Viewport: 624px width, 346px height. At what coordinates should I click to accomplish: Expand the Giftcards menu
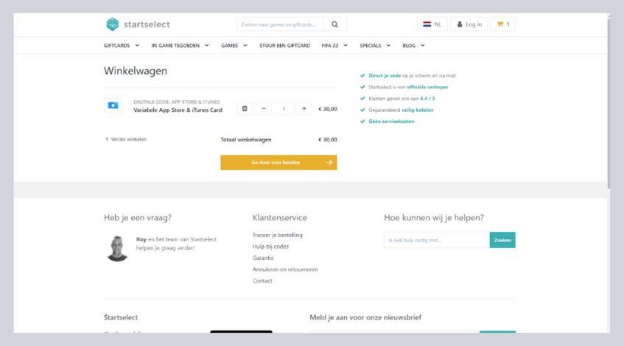coord(122,46)
